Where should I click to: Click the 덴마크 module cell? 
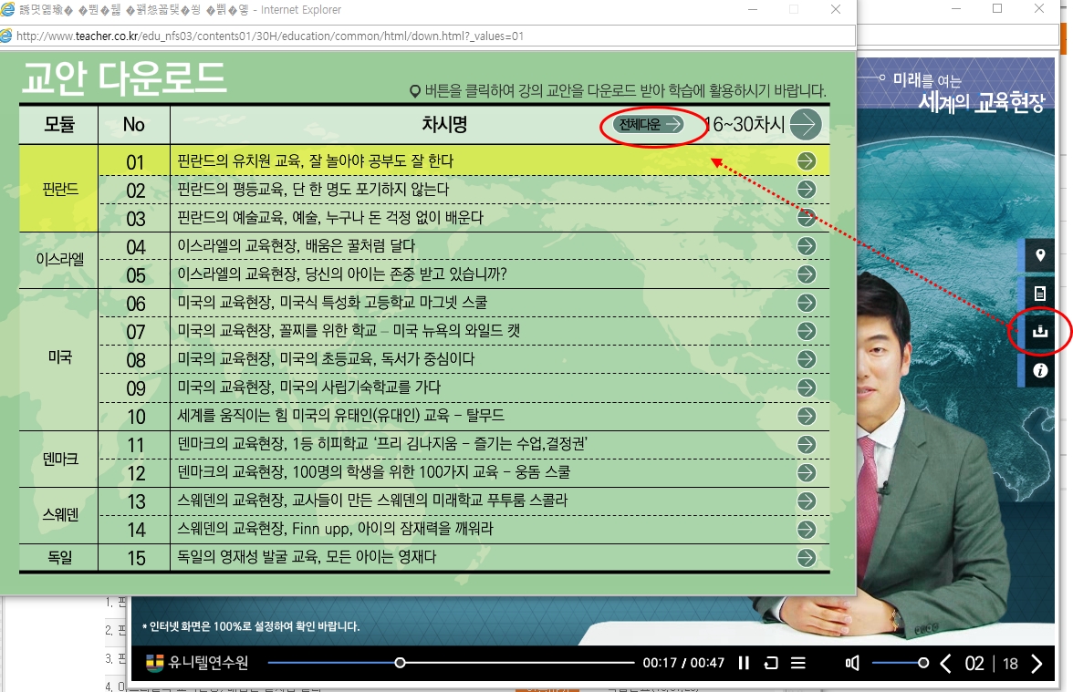click(59, 459)
